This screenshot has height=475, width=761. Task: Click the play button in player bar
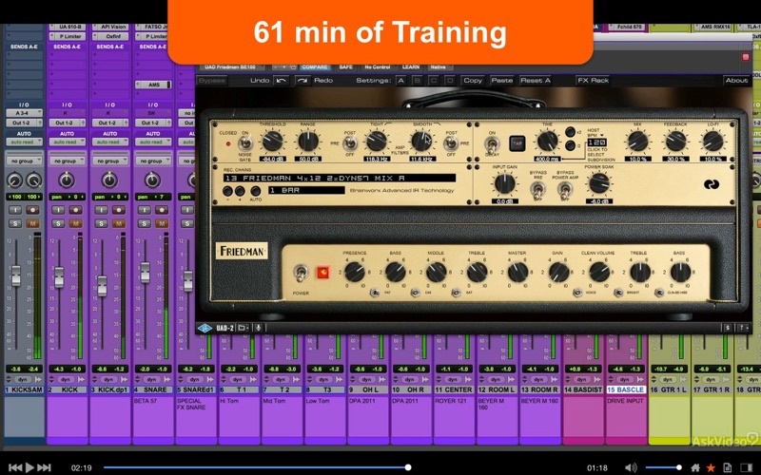click(x=29, y=467)
